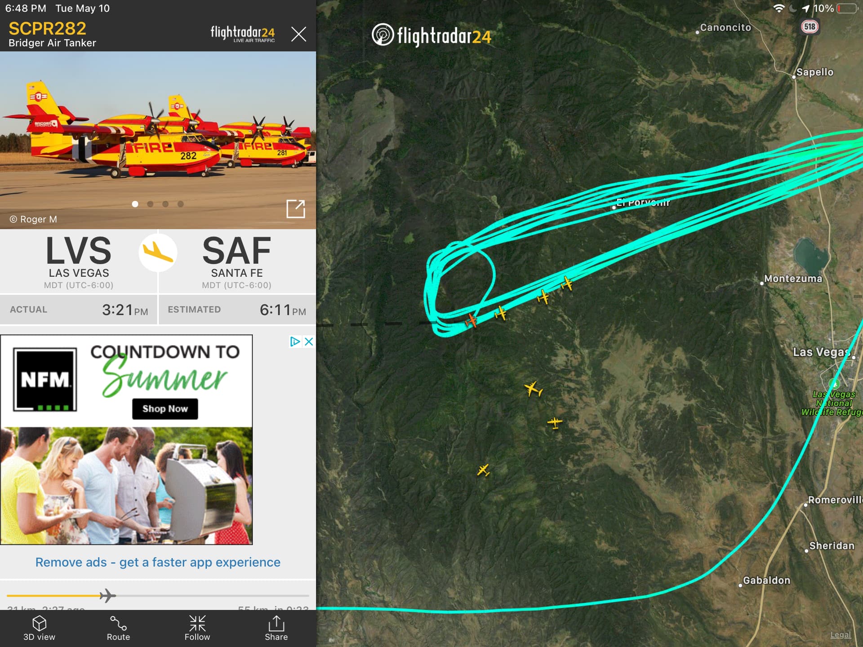Viewport: 863px width, 647px height.
Task: Show the flight Route
Action: (118, 628)
